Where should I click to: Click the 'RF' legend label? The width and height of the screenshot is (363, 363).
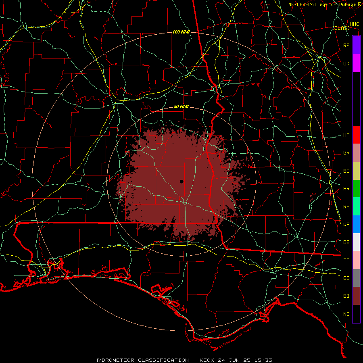click(x=346, y=45)
